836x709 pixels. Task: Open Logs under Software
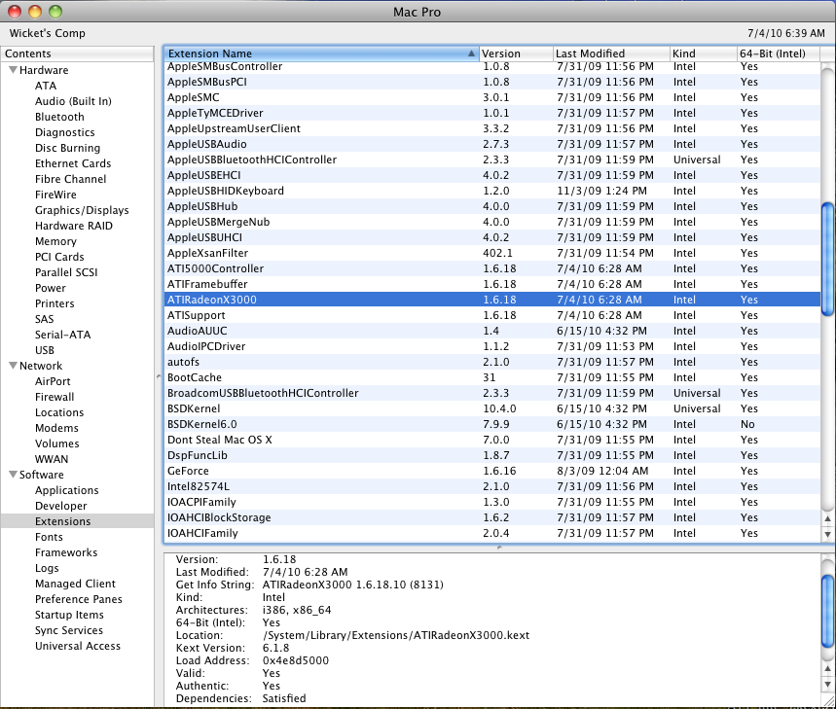click(47, 568)
